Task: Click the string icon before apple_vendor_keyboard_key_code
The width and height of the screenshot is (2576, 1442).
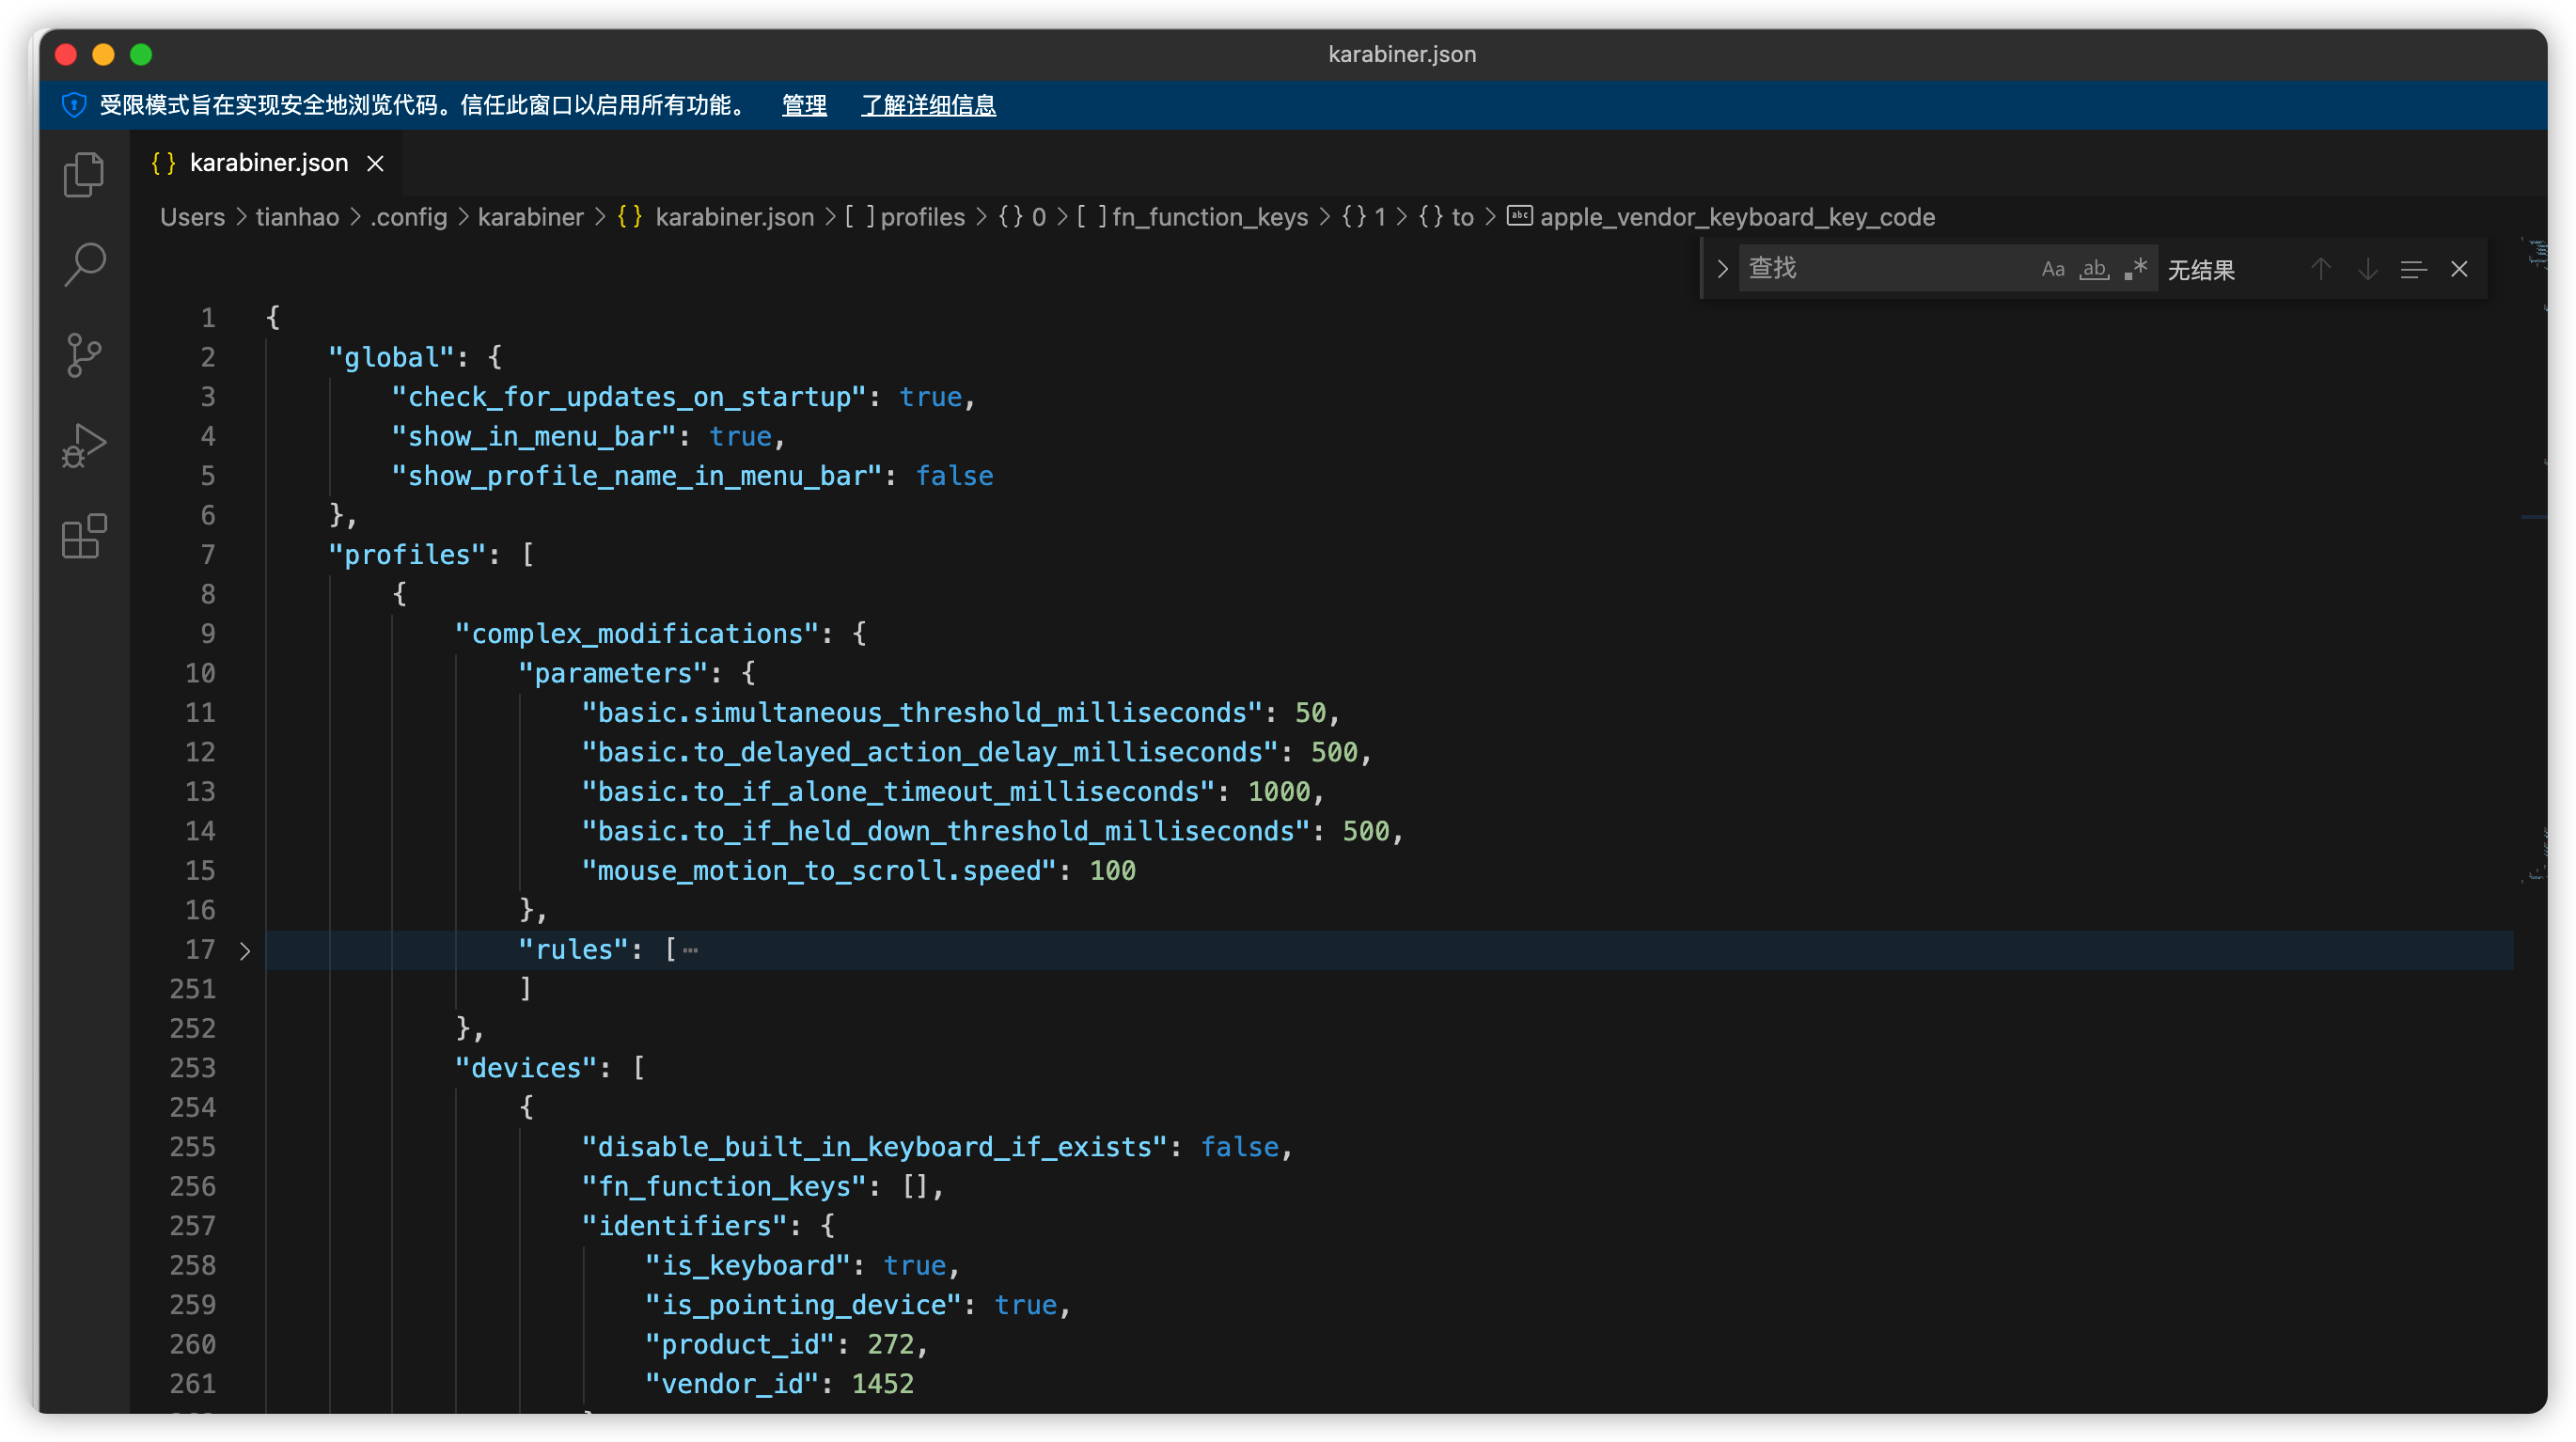Action: (x=1519, y=216)
